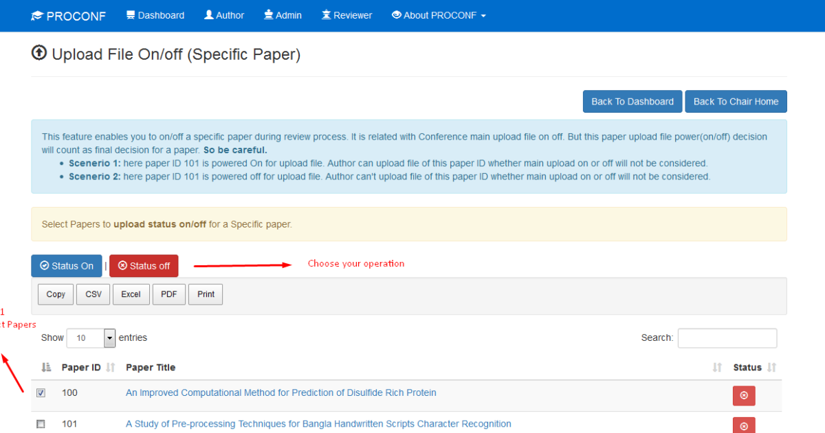
Task: Copy table data with Copy button
Action: pyautogui.click(x=56, y=294)
